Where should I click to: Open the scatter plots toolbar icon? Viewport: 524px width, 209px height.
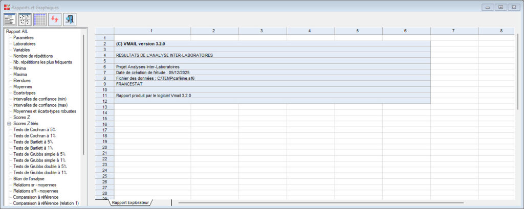click(25, 19)
